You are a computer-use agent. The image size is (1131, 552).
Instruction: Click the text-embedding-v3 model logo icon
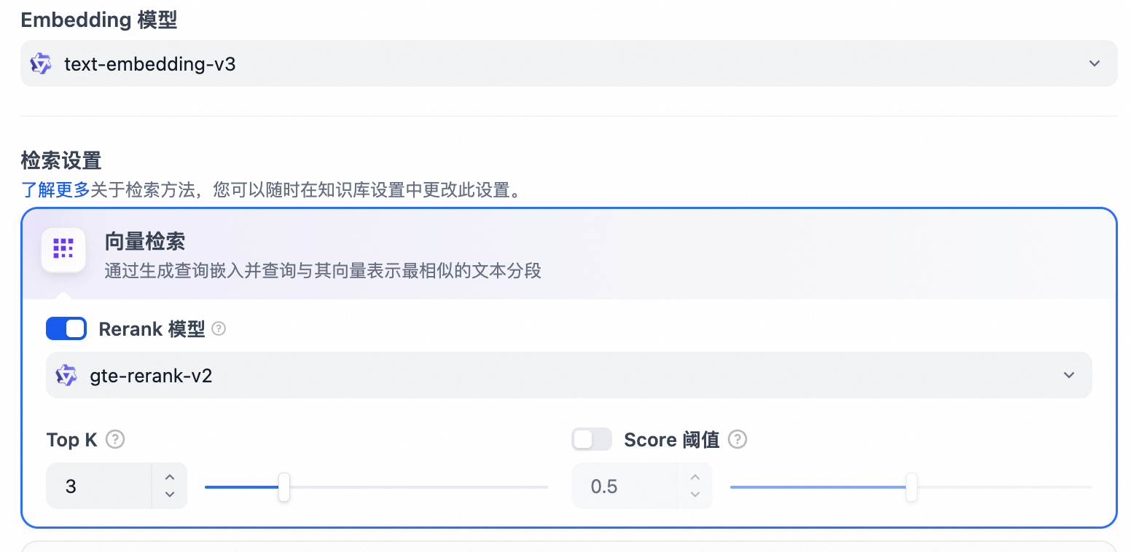[41, 64]
